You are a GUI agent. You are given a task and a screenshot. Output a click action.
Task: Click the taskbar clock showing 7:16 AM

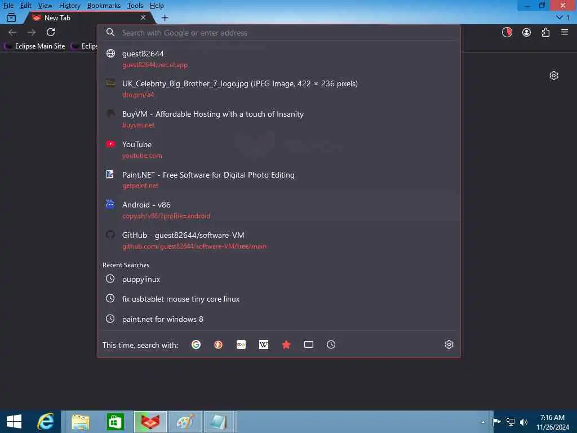point(552,422)
